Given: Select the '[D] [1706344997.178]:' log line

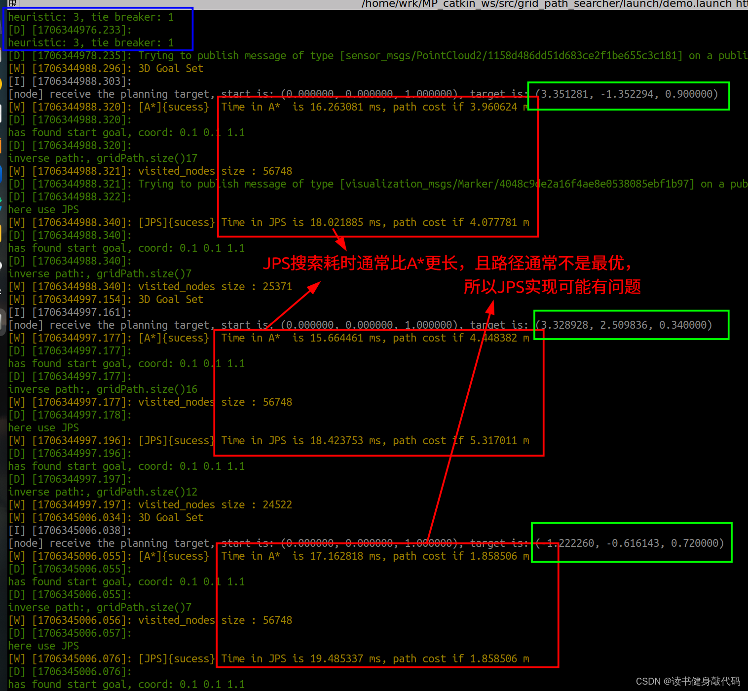Looking at the screenshot, I should (70, 415).
